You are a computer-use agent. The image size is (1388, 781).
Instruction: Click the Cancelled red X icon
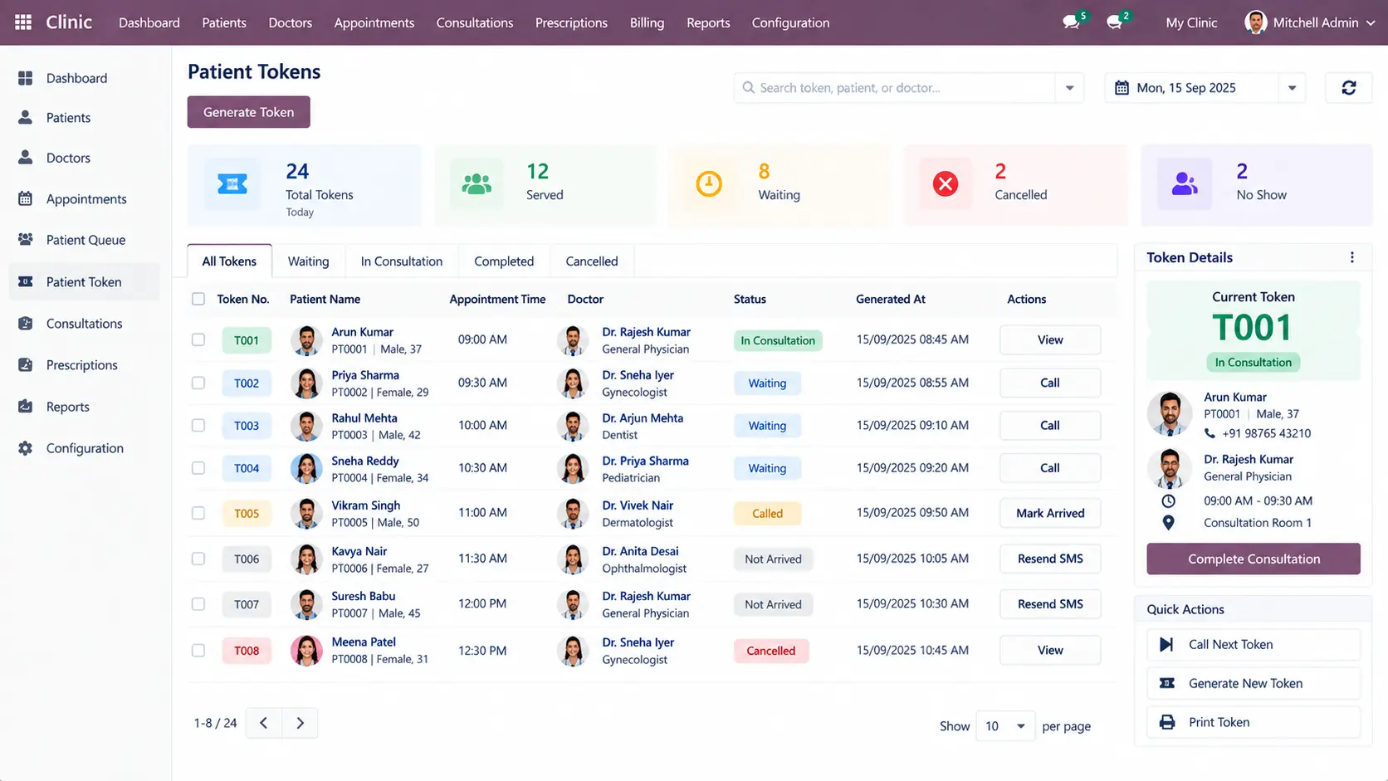945,184
